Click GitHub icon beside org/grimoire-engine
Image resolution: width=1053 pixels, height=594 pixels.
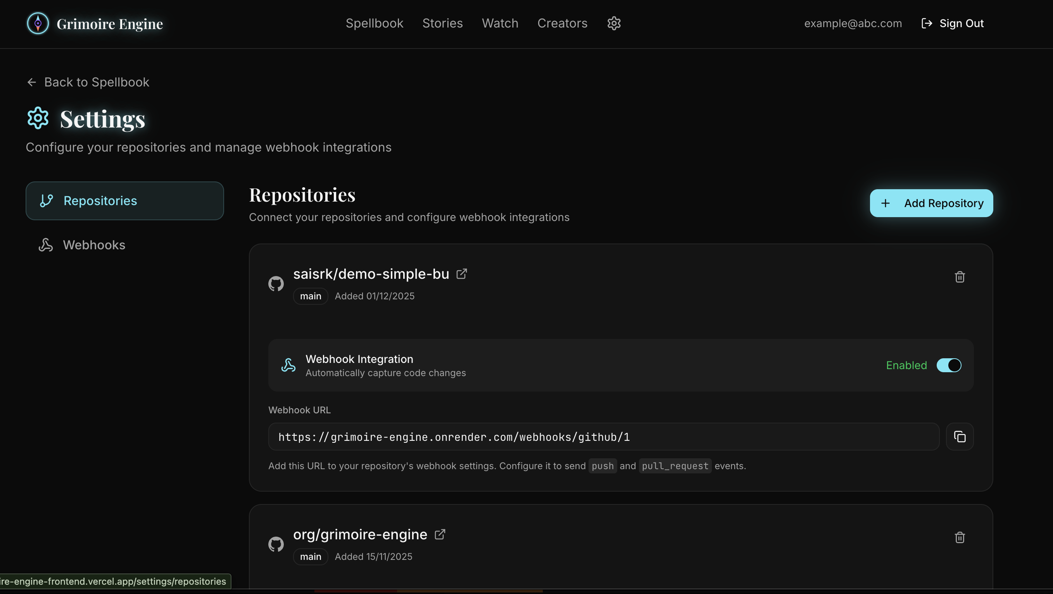276,544
